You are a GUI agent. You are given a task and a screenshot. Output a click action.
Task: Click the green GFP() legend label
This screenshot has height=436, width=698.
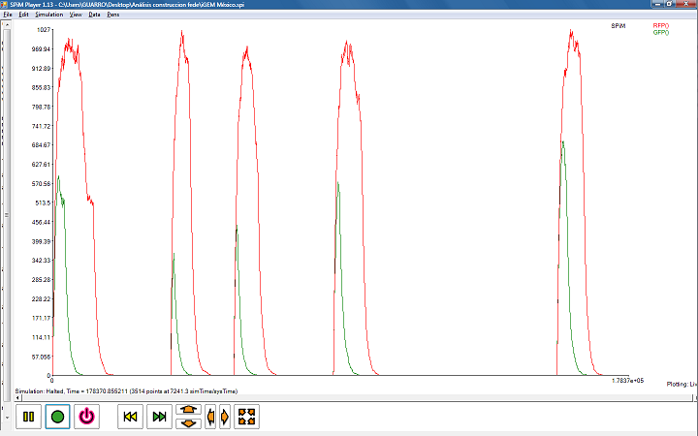tap(660, 32)
